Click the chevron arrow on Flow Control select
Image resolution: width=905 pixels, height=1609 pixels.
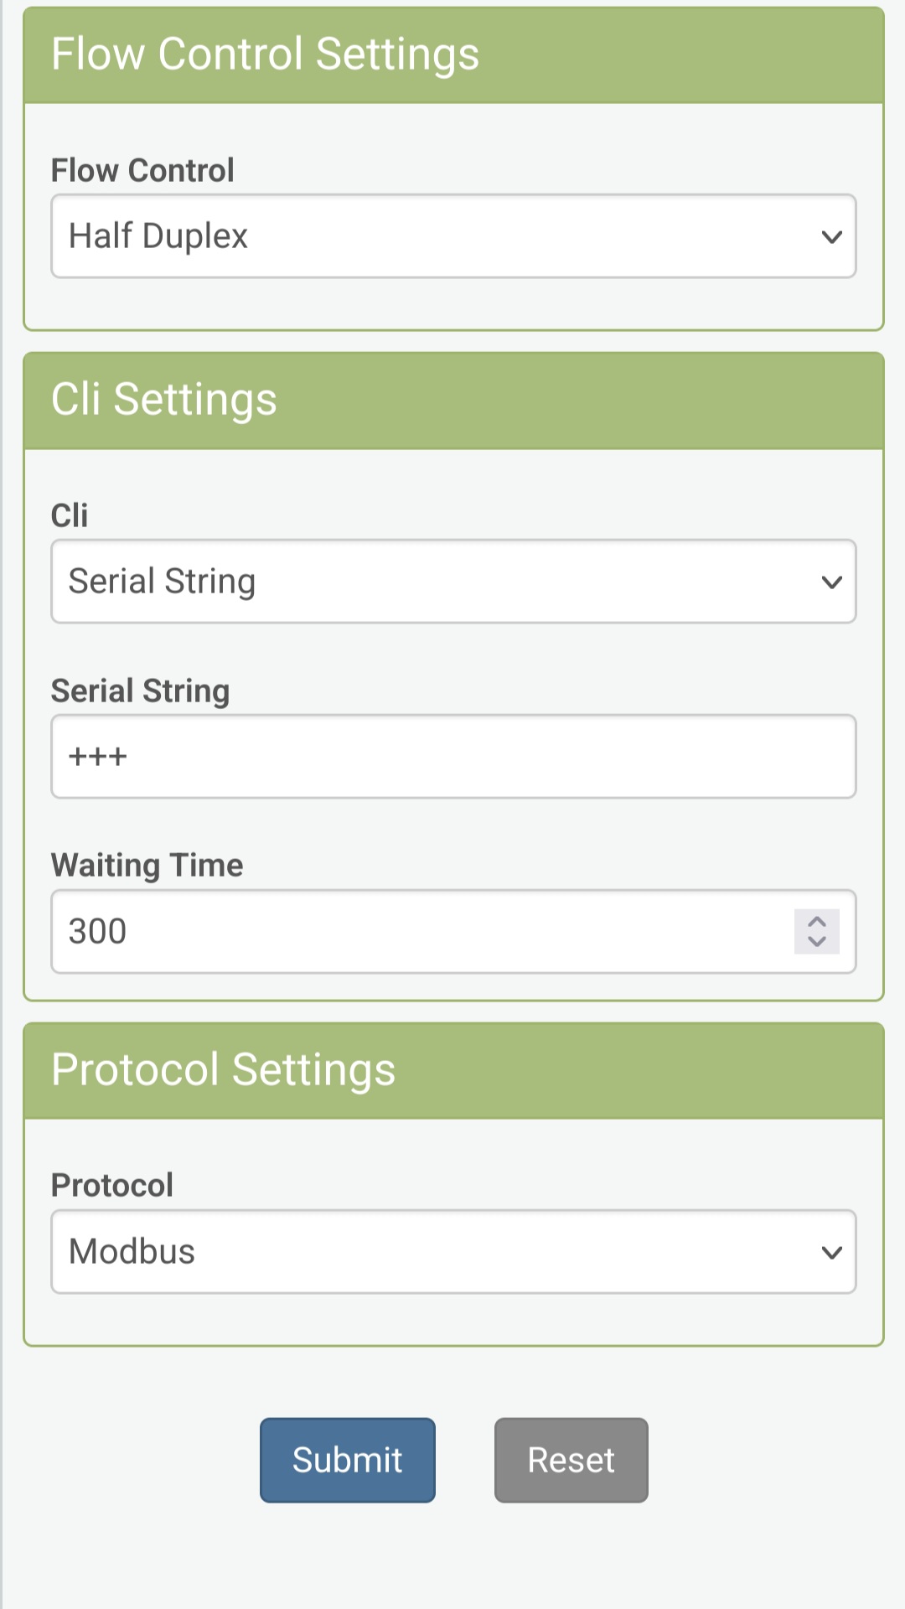click(x=831, y=237)
